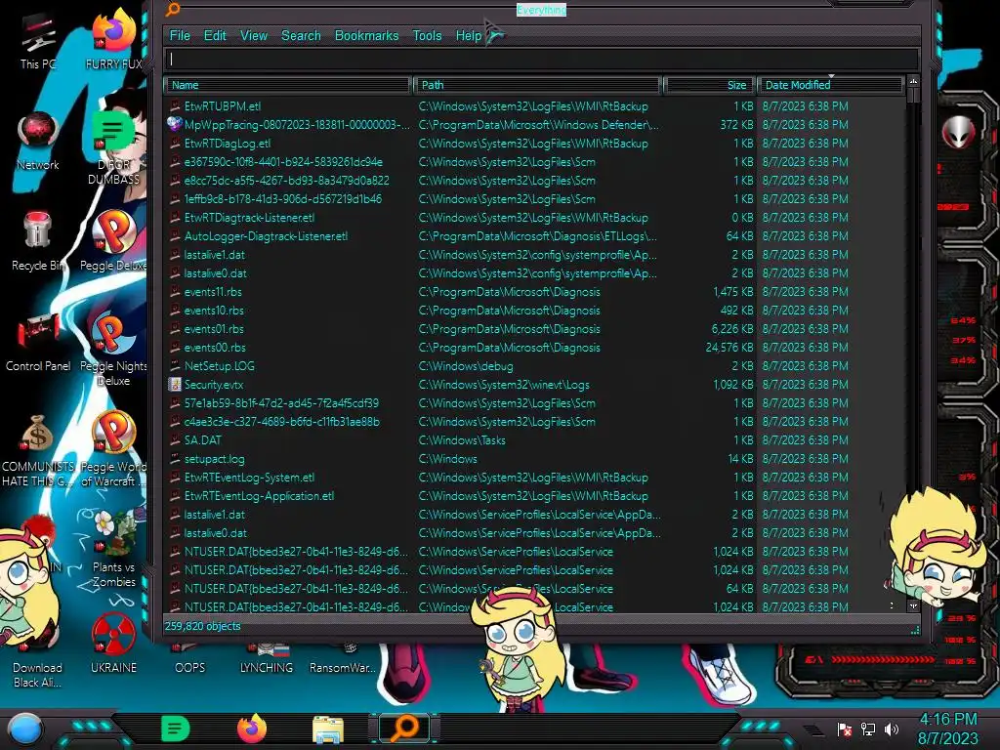
Task: Focus the Everything search box
Action: 542,59
